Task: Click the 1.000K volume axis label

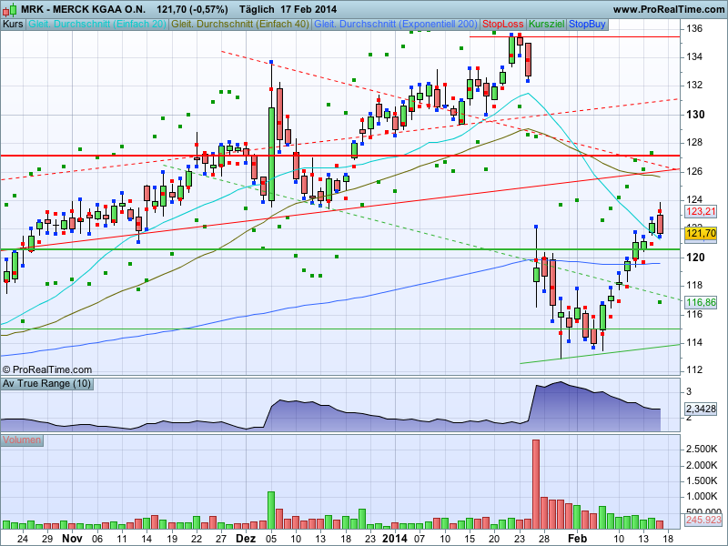Action: 702,496
